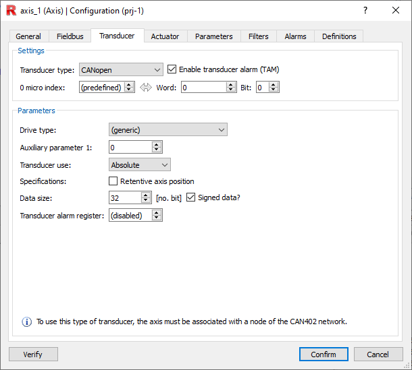This screenshot has width=412, height=370.
Task: Click the Verify button
Action: tap(33, 354)
